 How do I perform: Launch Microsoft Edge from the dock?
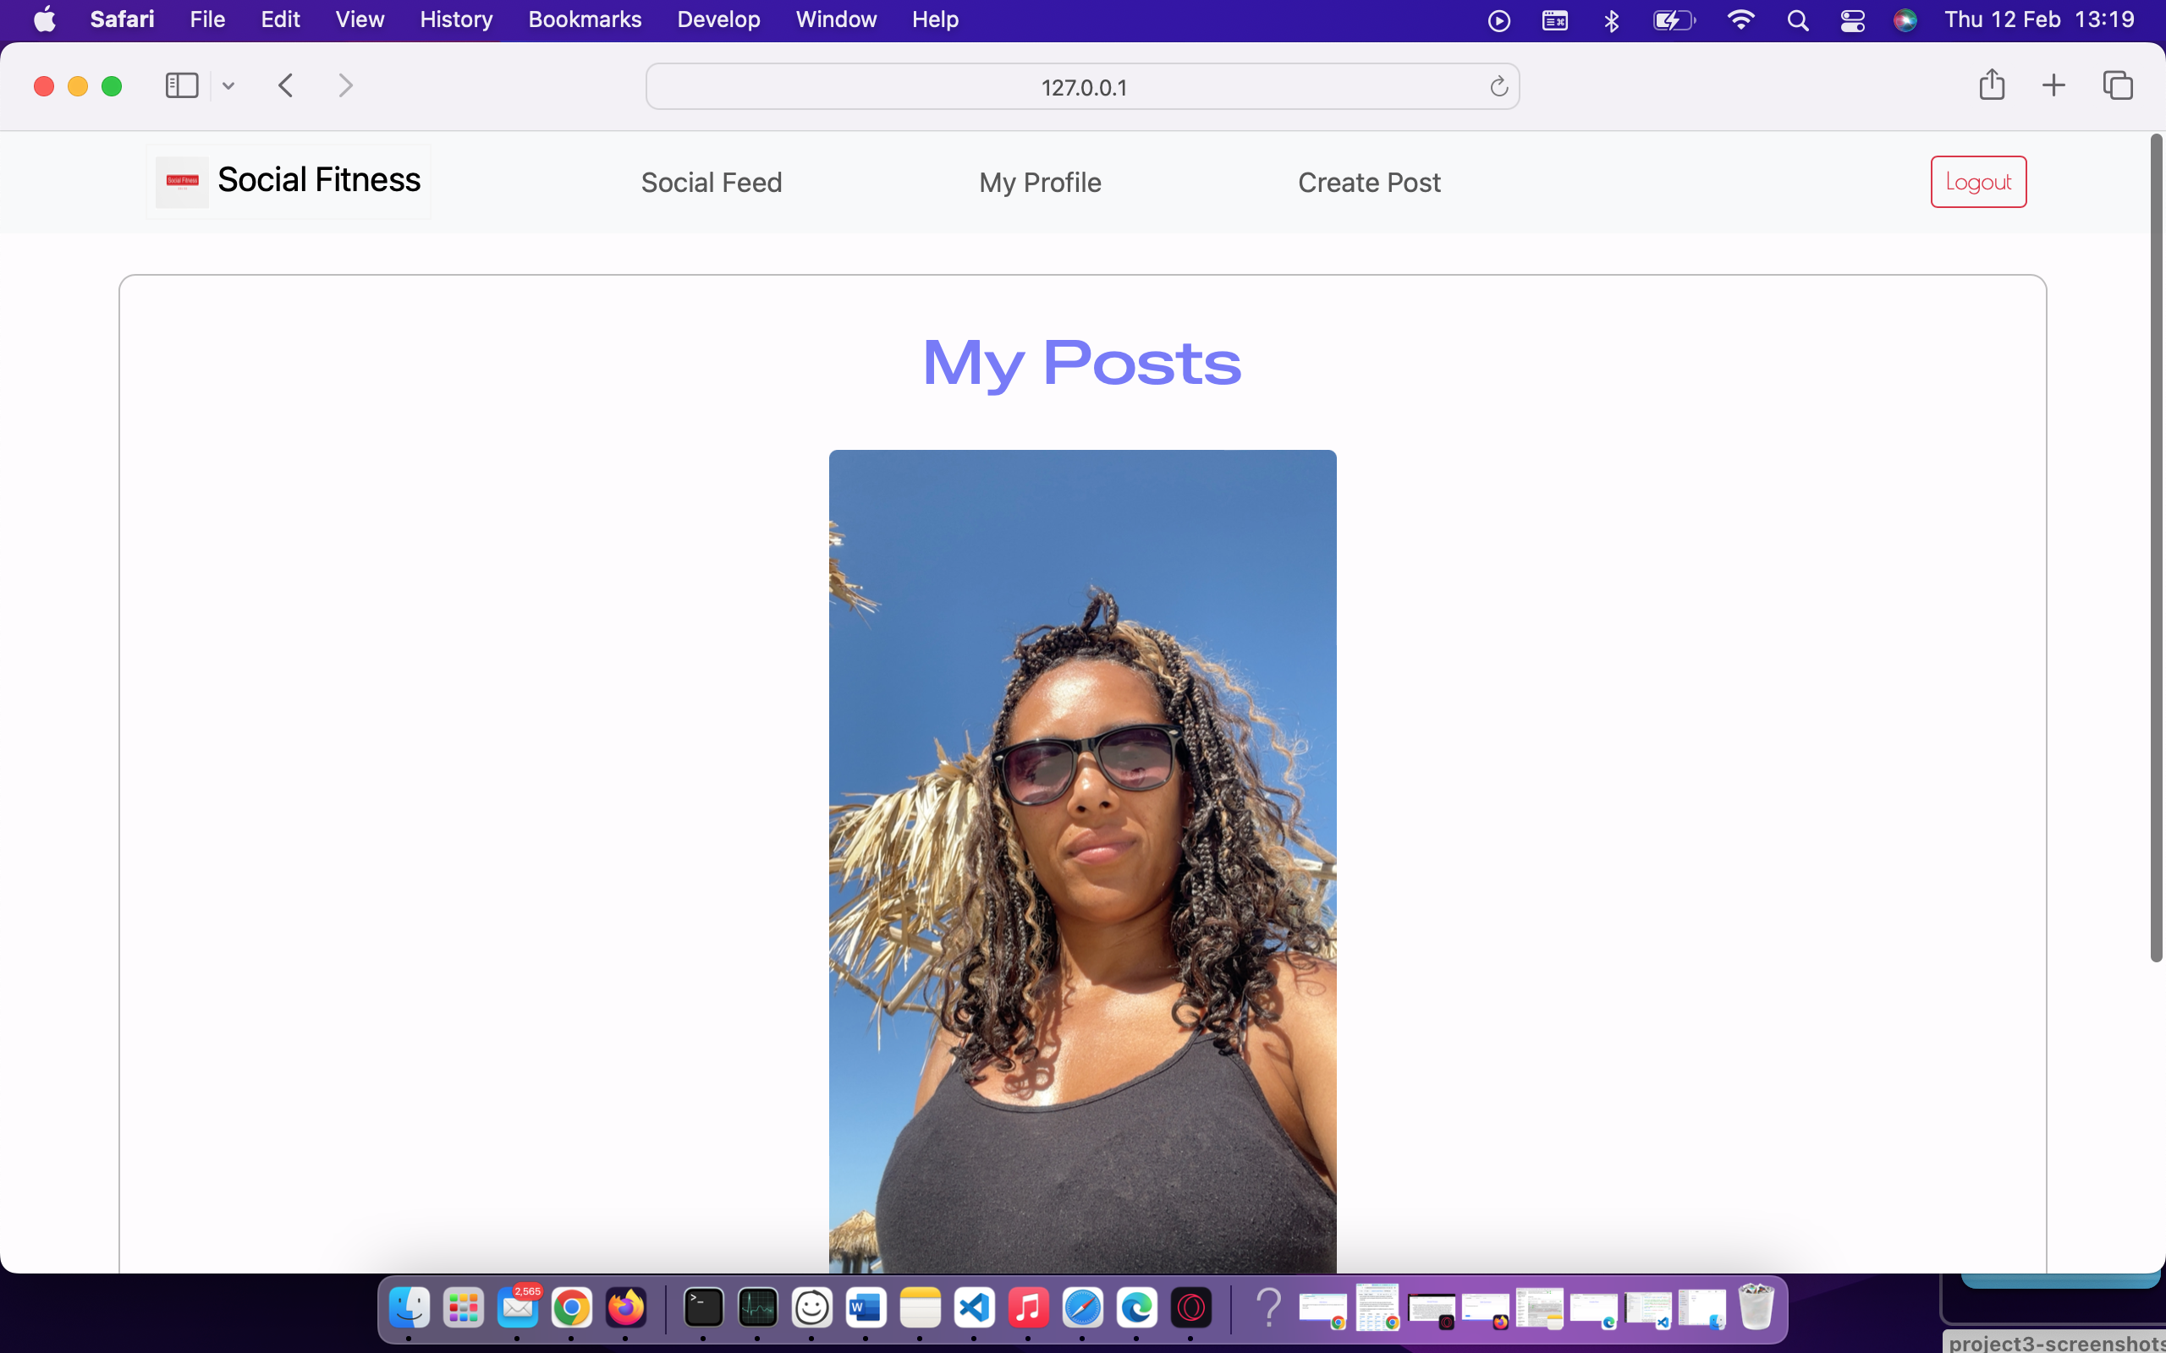(x=1134, y=1307)
